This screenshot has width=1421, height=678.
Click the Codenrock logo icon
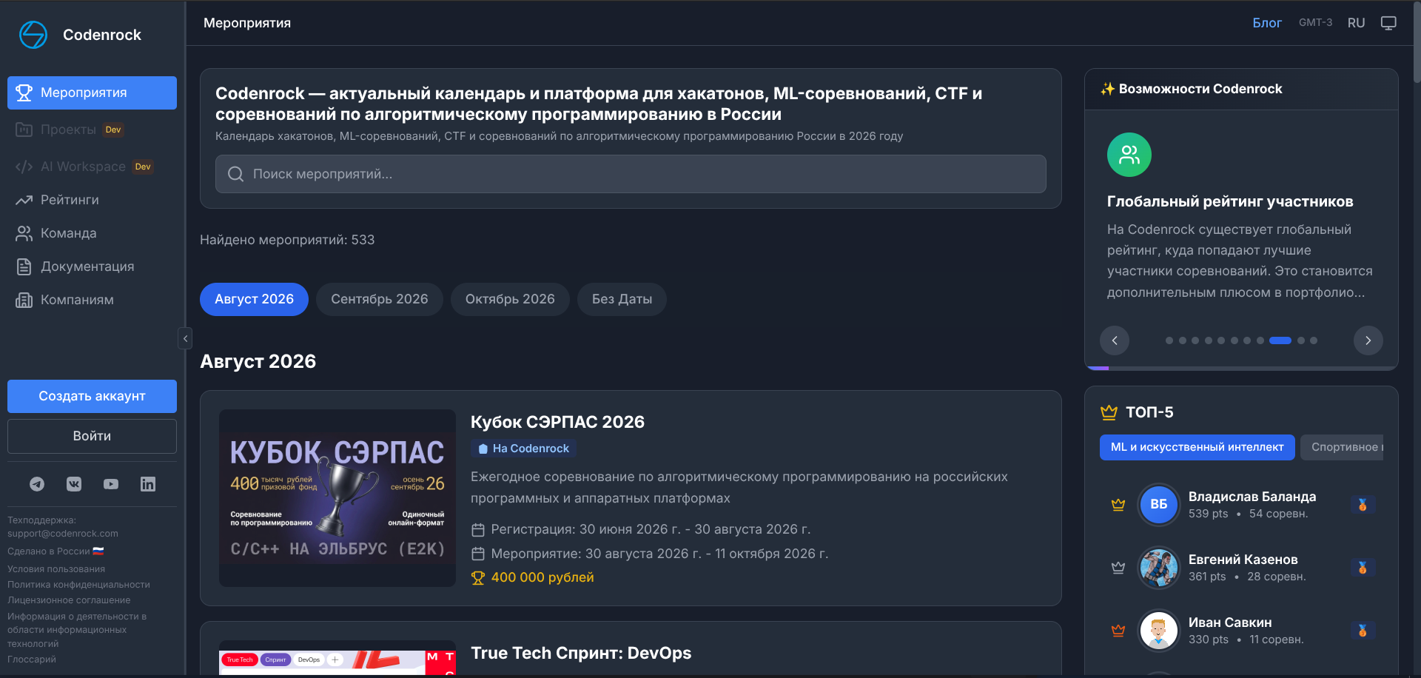tap(33, 35)
